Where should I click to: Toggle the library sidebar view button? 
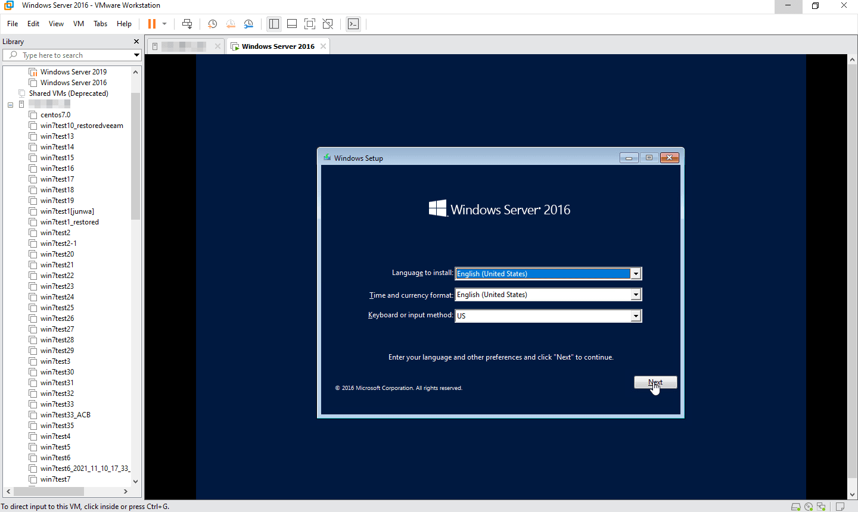click(274, 24)
